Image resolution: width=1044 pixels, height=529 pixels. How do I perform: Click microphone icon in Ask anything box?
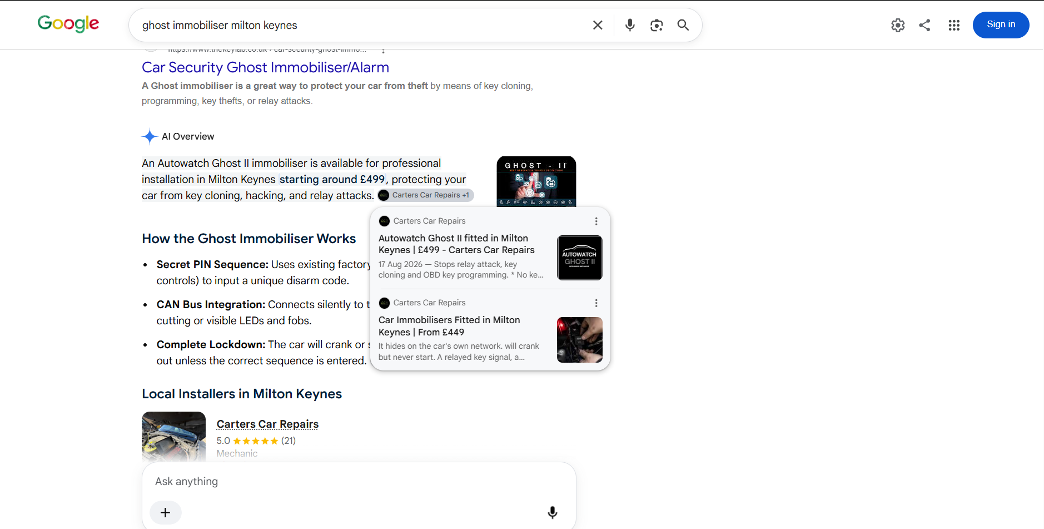coord(552,512)
